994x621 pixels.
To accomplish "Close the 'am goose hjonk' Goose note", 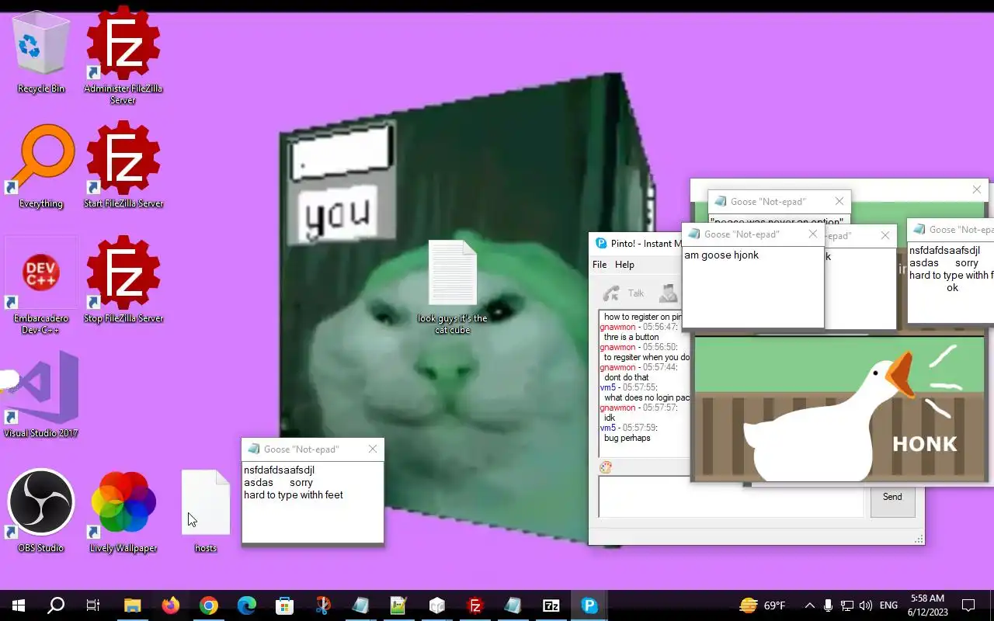I will [813, 234].
